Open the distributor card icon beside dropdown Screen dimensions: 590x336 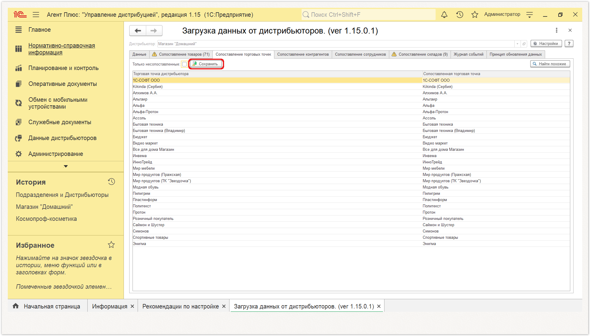tap(524, 44)
